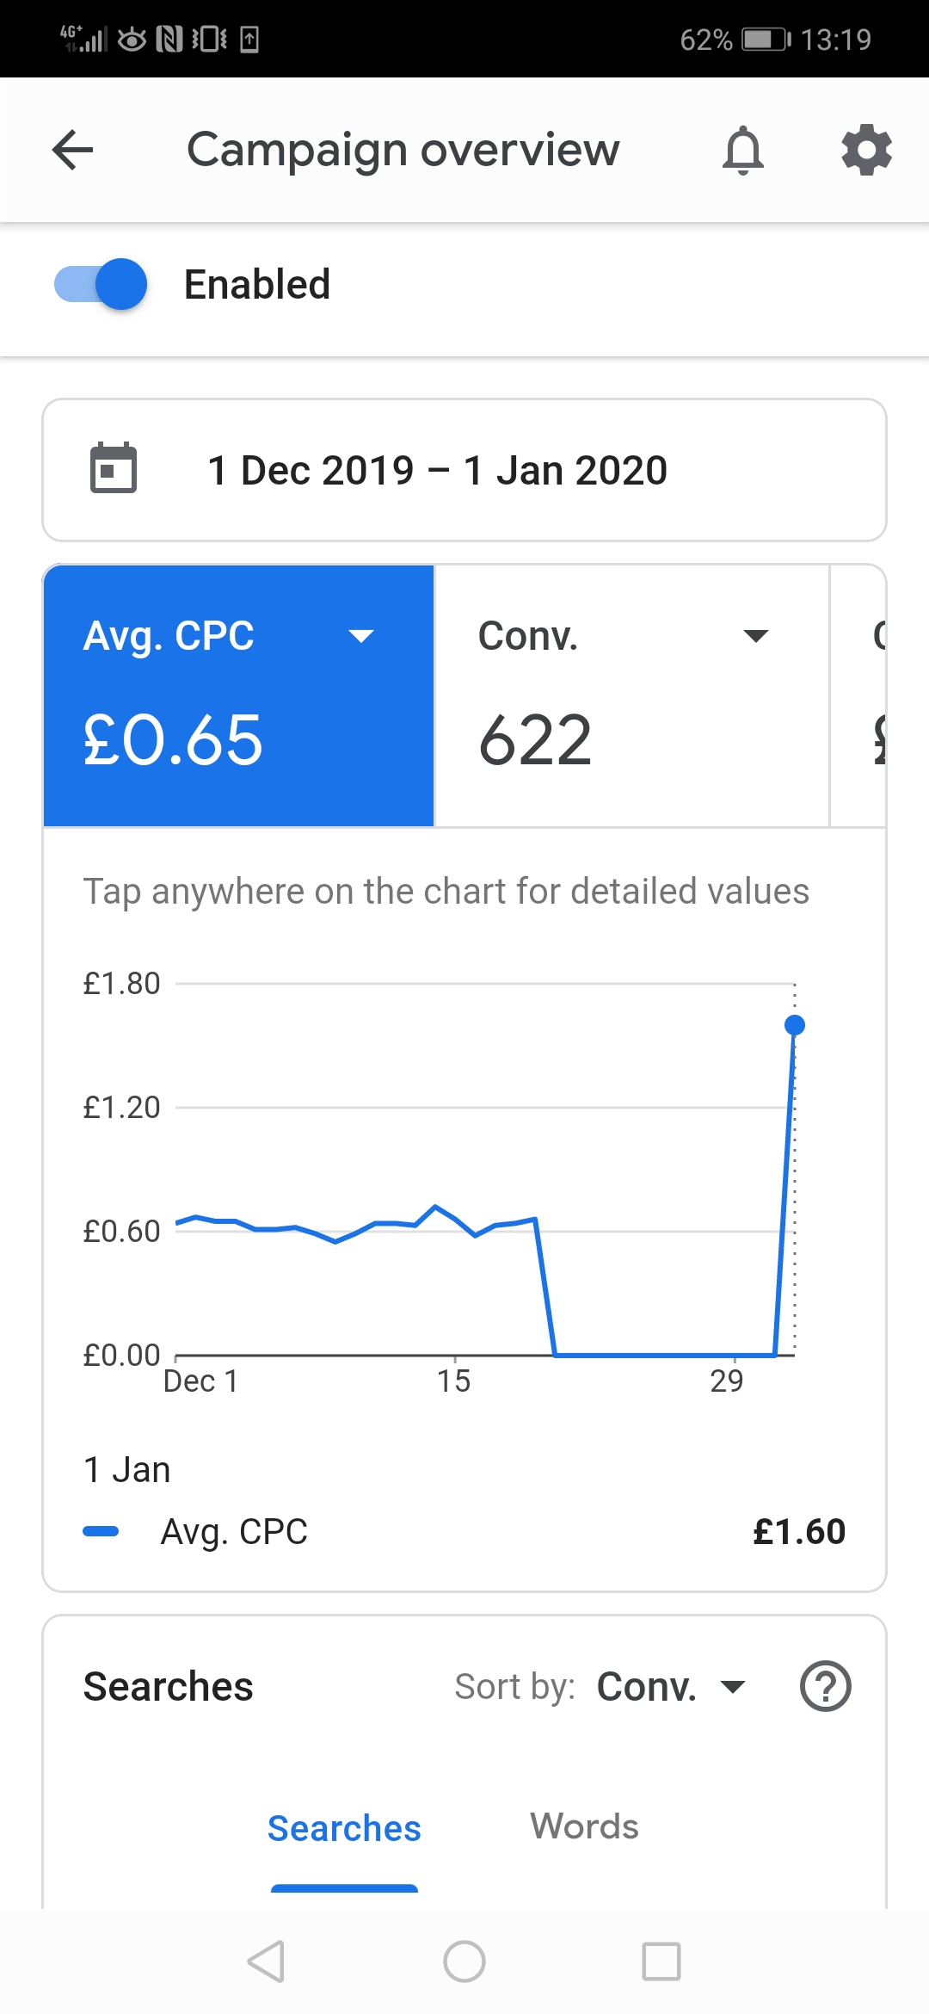The width and height of the screenshot is (929, 2014).
Task: Open settings gear icon
Action: (x=866, y=151)
